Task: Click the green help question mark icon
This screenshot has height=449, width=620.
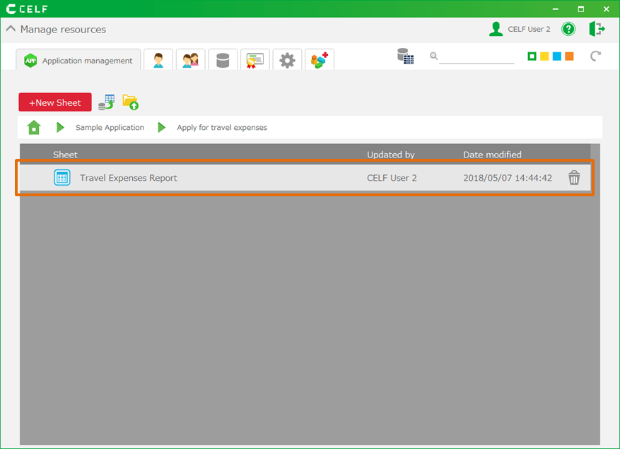Action: (x=568, y=29)
